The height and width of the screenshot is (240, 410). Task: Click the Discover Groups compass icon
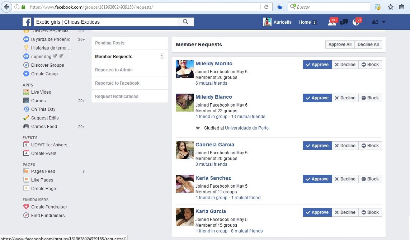coord(26,65)
